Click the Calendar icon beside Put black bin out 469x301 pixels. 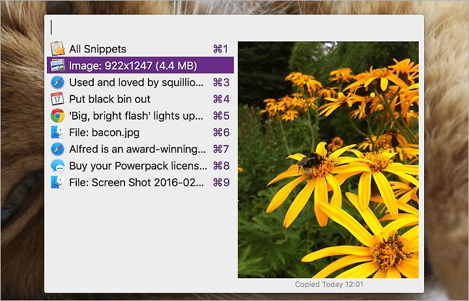[x=57, y=99]
